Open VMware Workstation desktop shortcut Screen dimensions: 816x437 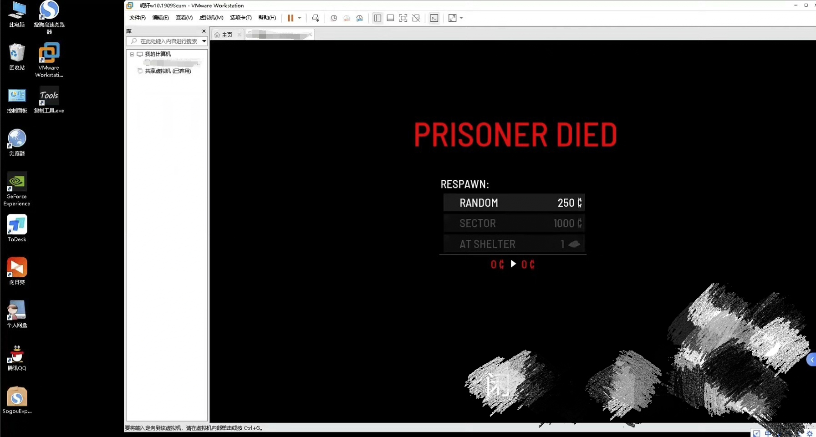click(x=49, y=60)
